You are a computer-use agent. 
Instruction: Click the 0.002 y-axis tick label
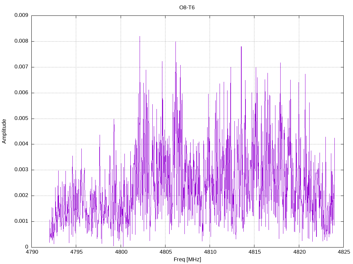click(21, 196)
